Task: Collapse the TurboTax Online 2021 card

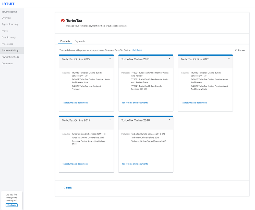Action: click(x=169, y=59)
